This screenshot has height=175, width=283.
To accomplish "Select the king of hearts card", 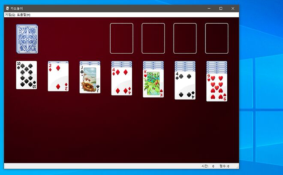I will [x=153, y=83].
